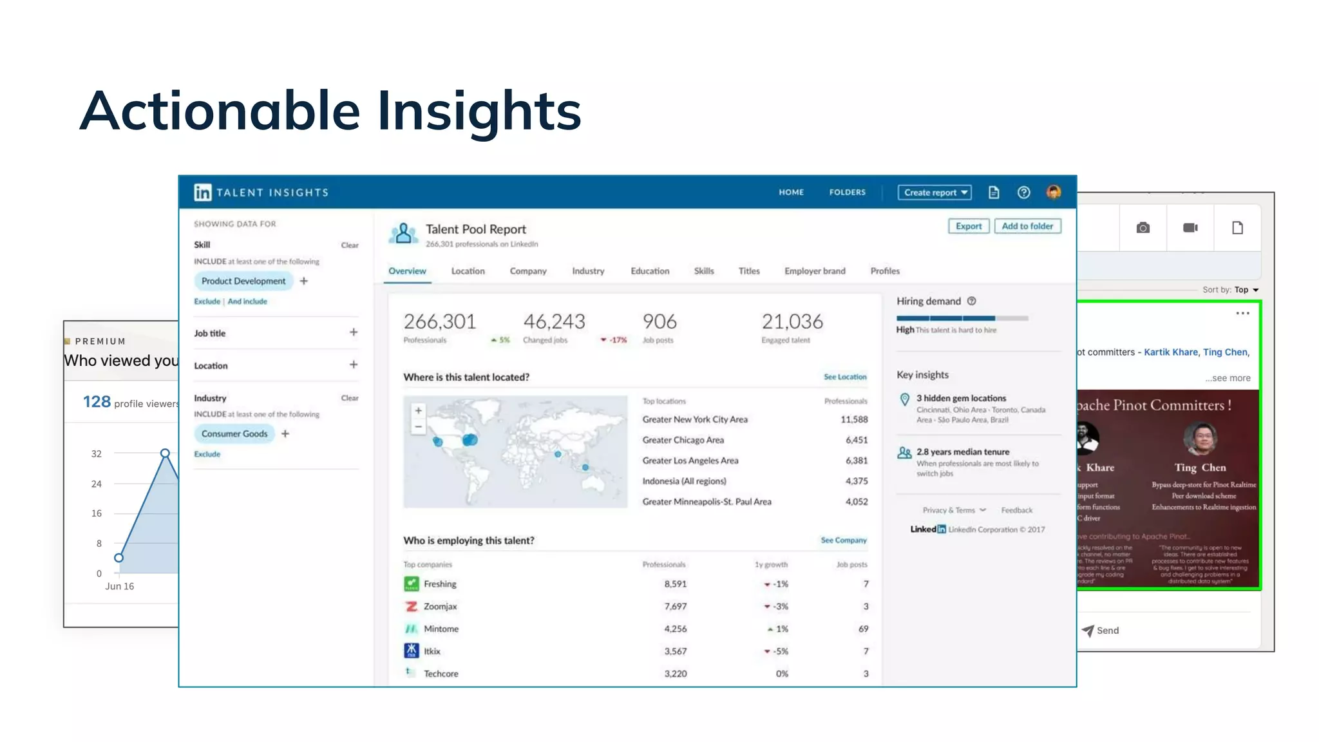Select the Product Development skill chip

[x=243, y=281]
